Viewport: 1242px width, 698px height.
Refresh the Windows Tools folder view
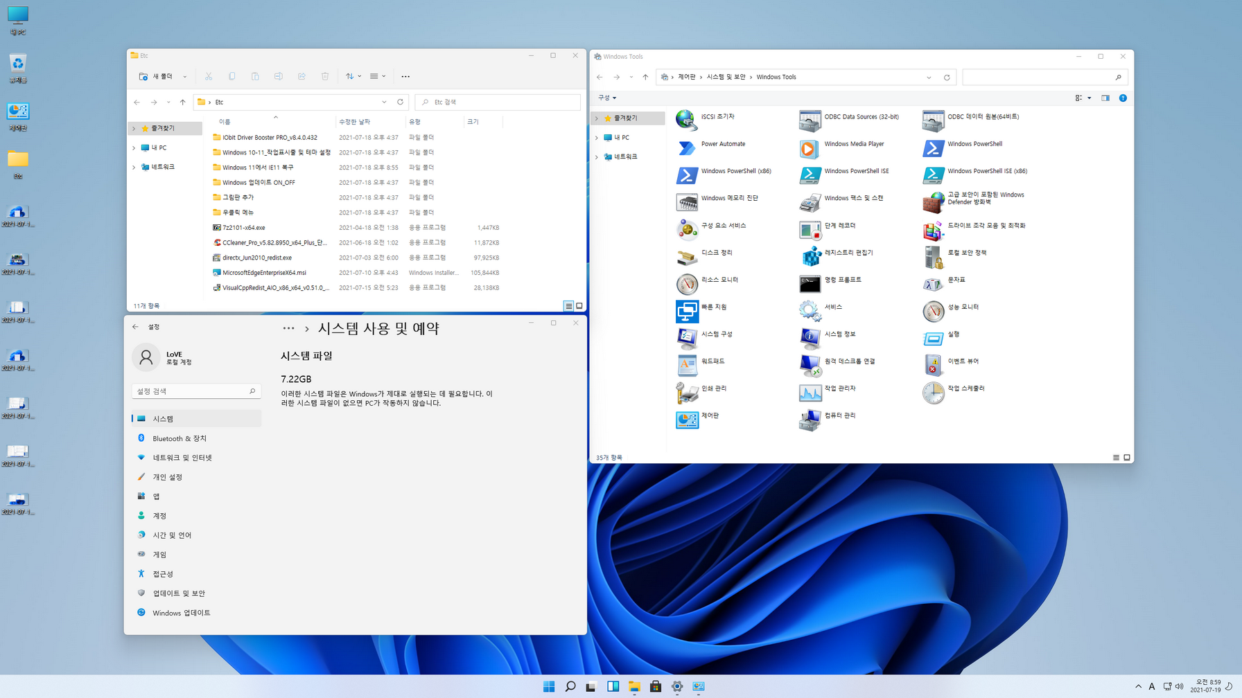[x=947, y=78]
